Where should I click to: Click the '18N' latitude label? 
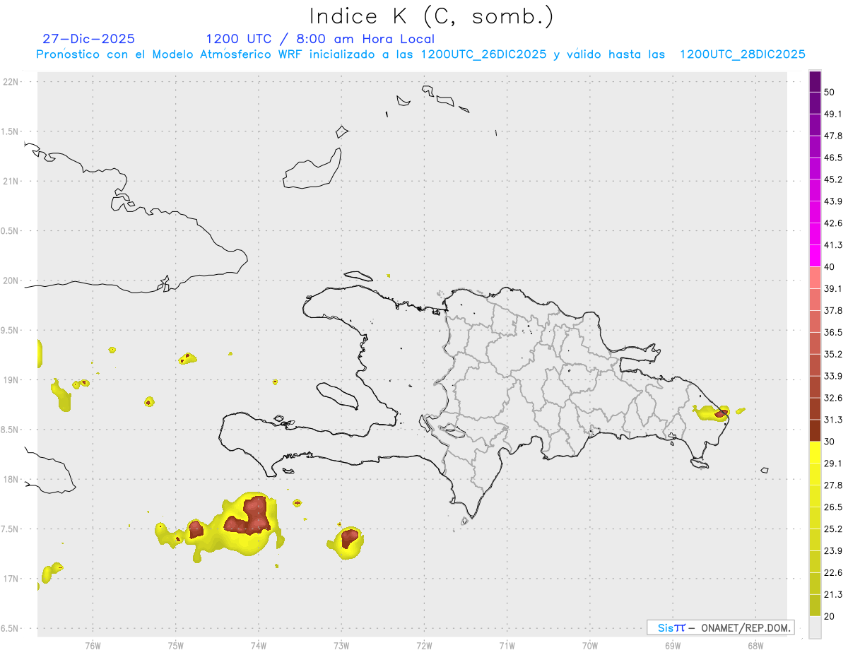[12, 479]
